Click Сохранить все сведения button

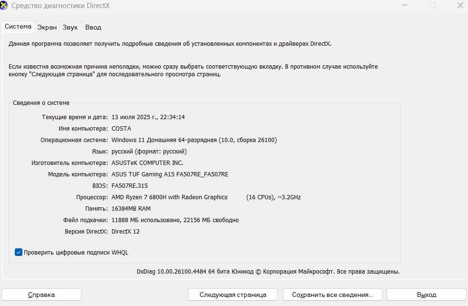coord(332,295)
